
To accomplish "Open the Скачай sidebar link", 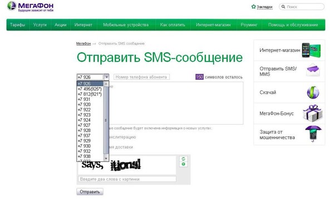I will coord(268,93).
